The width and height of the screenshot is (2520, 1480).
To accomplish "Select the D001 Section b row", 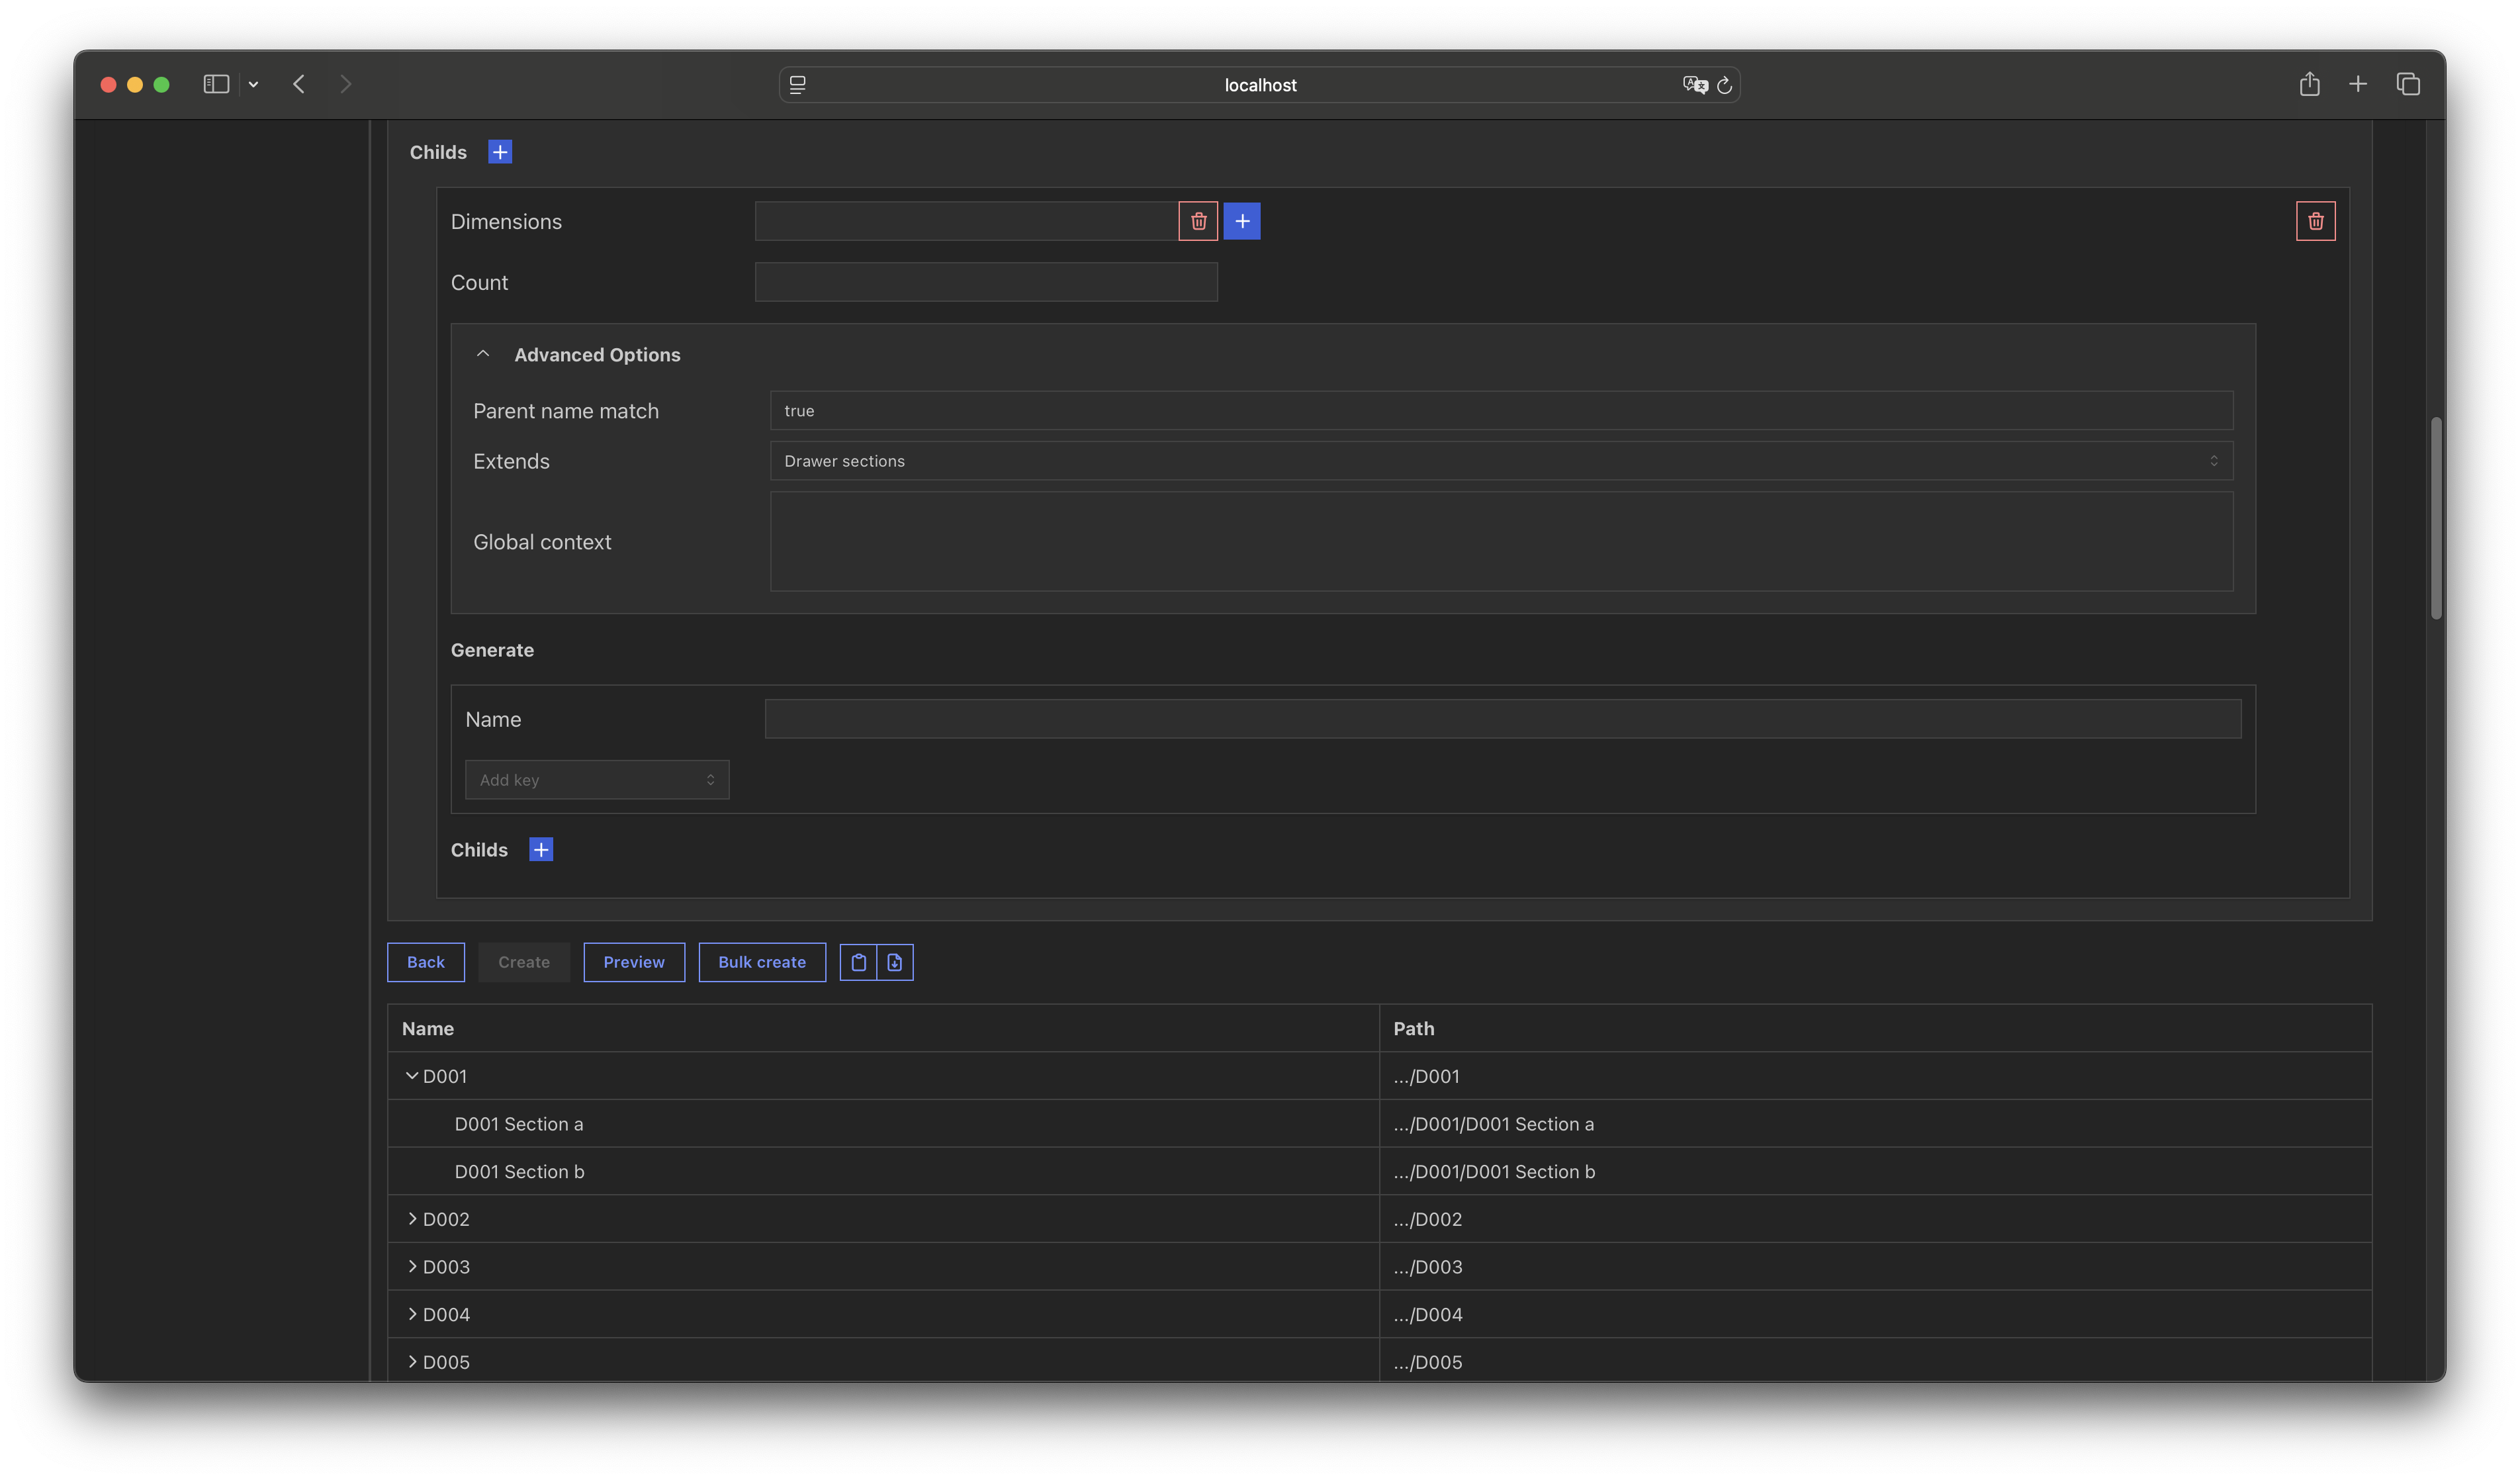I will pyautogui.click(x=520, y=1171).
